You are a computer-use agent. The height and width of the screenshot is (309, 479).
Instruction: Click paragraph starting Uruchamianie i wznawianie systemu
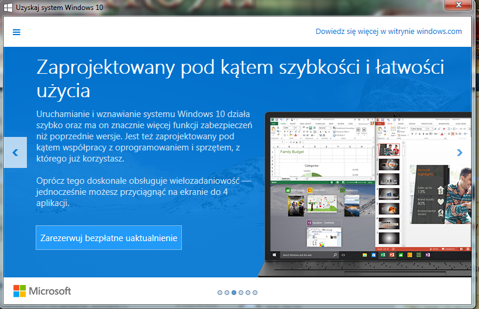(144, 136)
